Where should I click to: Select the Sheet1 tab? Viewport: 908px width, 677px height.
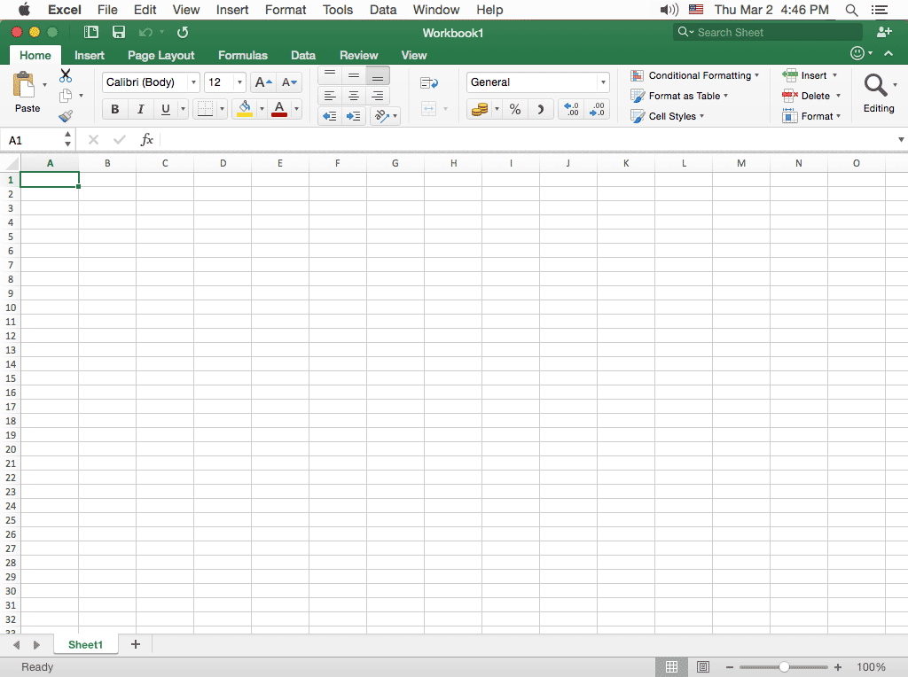pyautogui.click(x=85, y=644)
